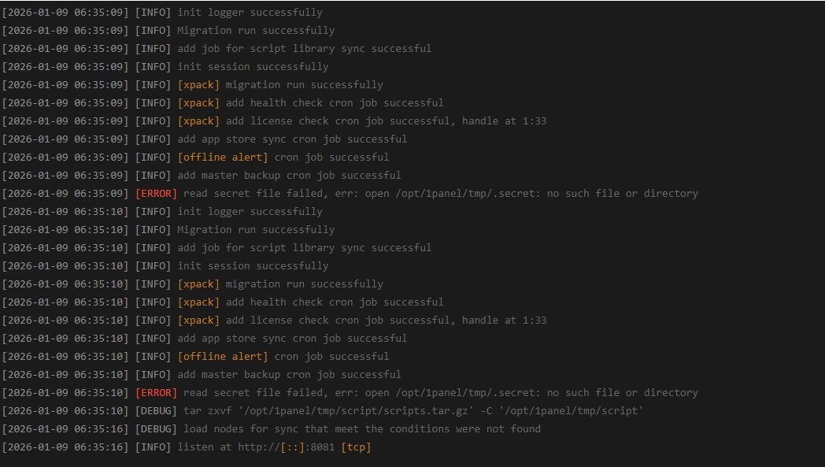Click the orange [tcp] tag on last line

coord(356,447)
